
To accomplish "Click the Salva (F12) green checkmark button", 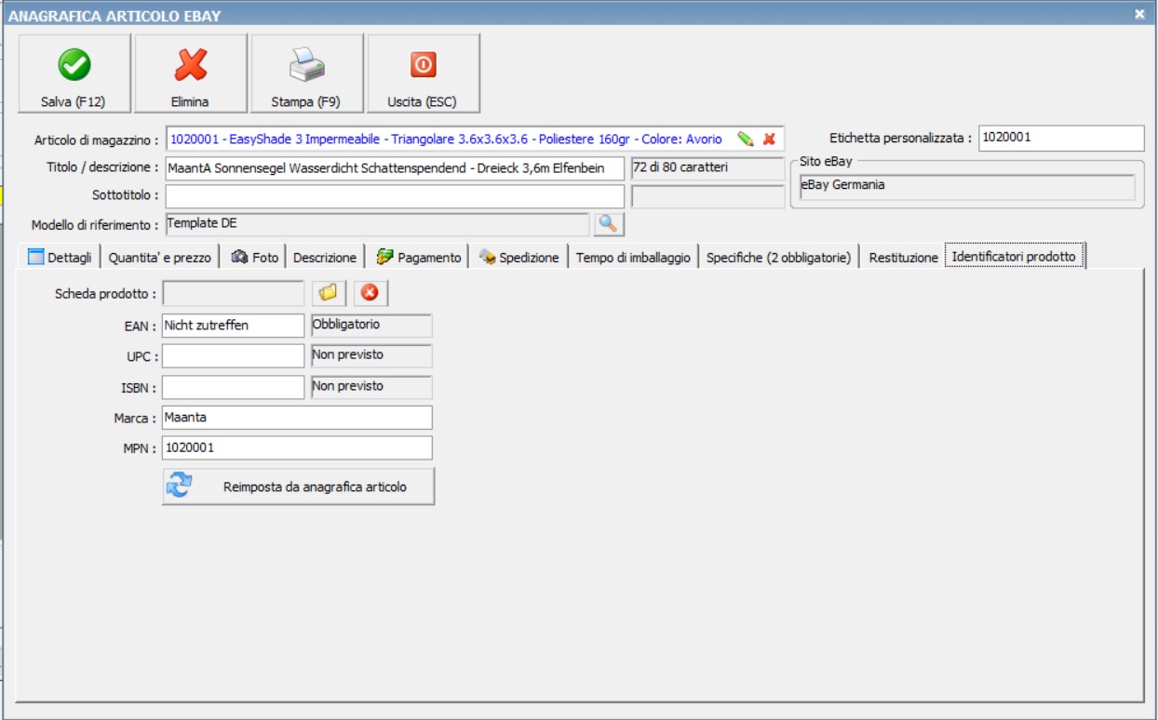I will 74,73.
